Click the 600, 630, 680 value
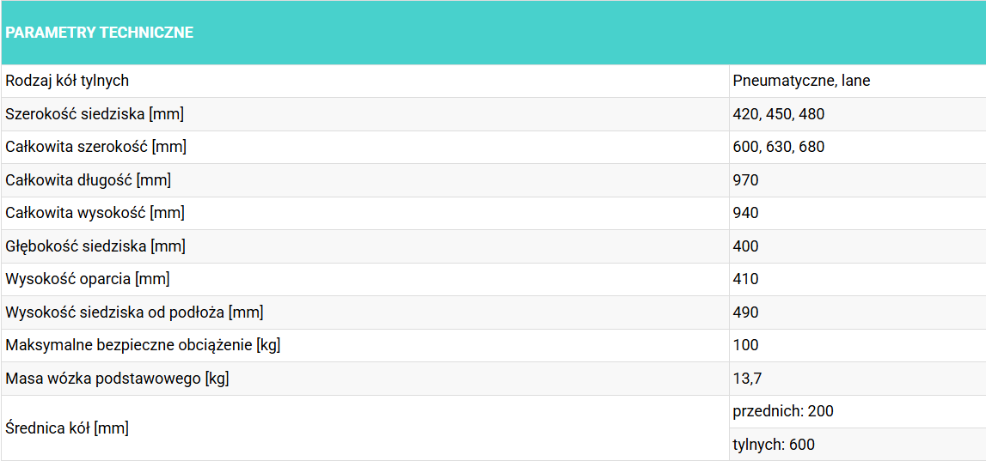Screen dimensions: 986x461 coord(779,147)
